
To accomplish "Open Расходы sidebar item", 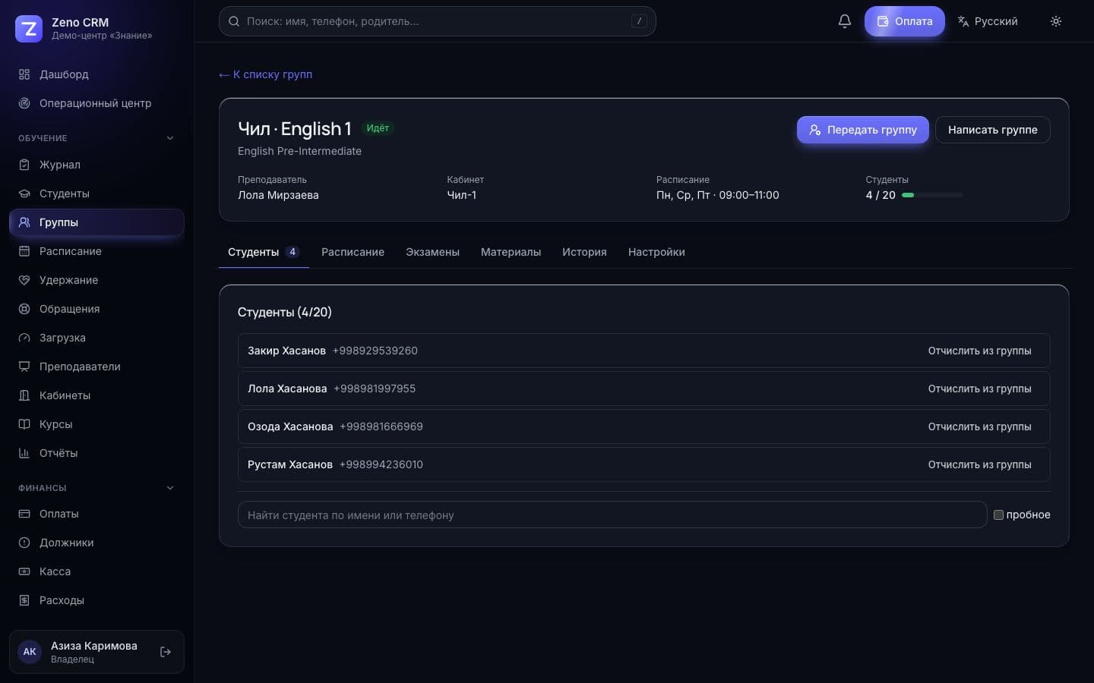I will 96,600.
